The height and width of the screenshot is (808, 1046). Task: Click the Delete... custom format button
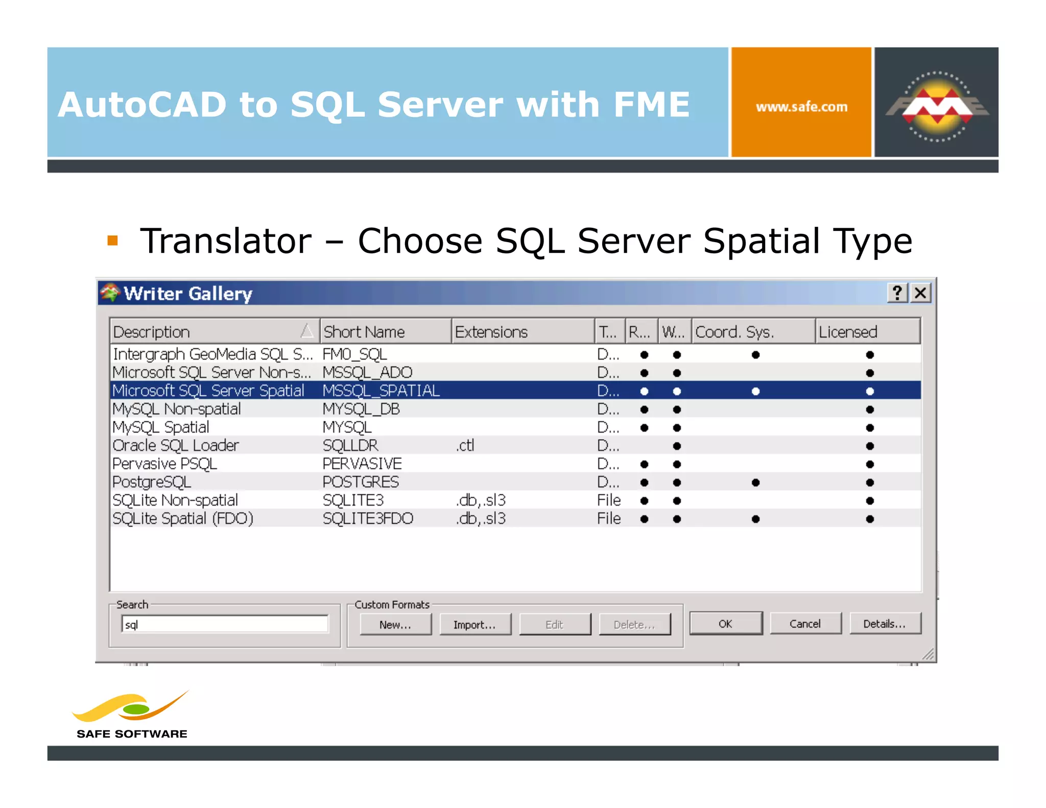(x=634, y=624)
